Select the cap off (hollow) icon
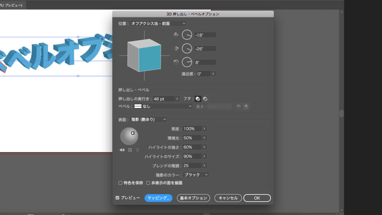Image resolution: width=382 pixels, height=215 pixels. pos(206,99)
